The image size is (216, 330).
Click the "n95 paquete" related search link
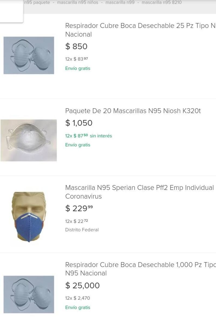coord(37,3)
